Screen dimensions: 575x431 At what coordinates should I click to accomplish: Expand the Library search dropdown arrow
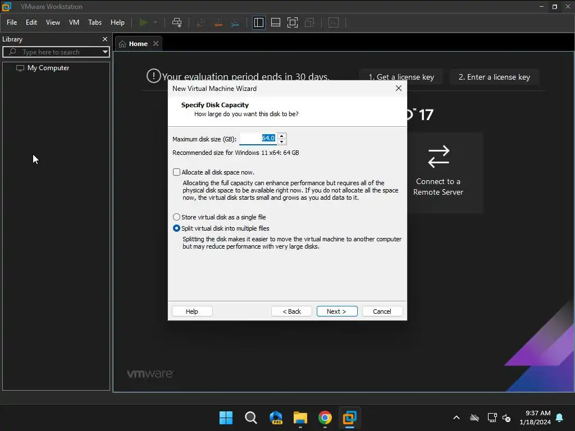pos(105,52)
